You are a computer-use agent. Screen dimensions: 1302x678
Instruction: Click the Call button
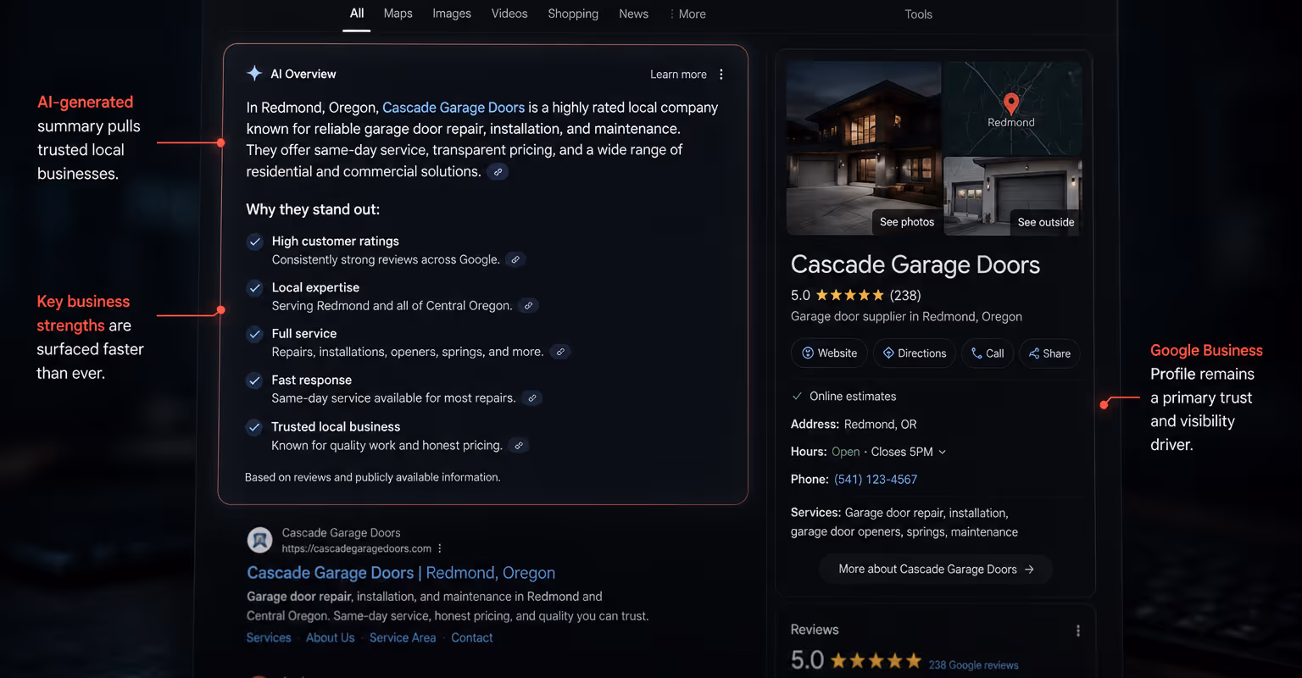pos(988,353)
